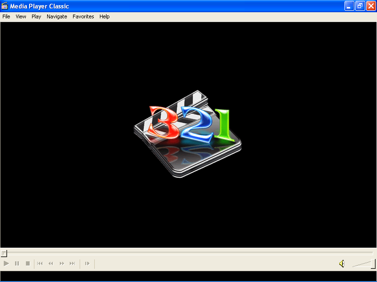Click the black status bar area
377x282 pixels.
click(188, 276)
